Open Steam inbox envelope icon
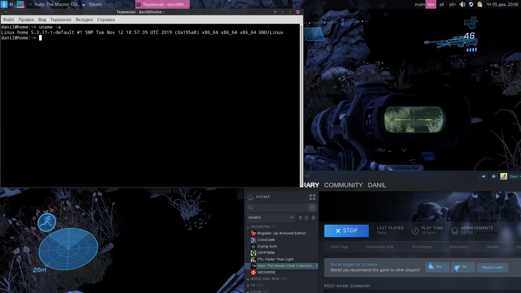 (494, 177)
